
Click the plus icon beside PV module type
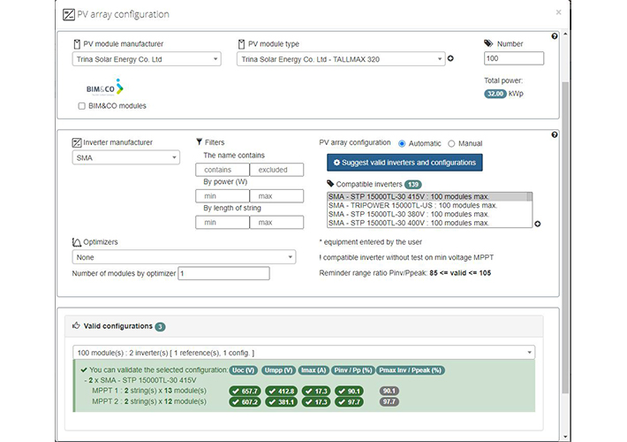pyautogui.click(x=450, y=58)
